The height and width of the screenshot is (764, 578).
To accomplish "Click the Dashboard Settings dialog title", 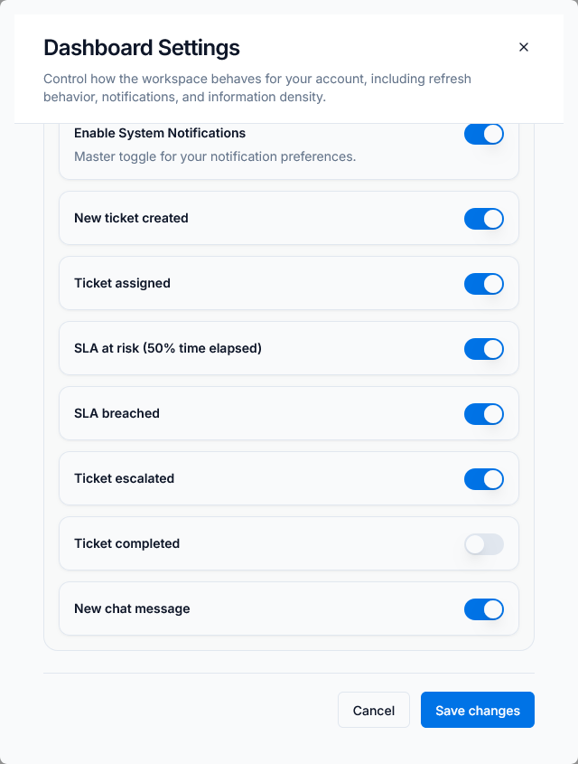I will point(141,47).
